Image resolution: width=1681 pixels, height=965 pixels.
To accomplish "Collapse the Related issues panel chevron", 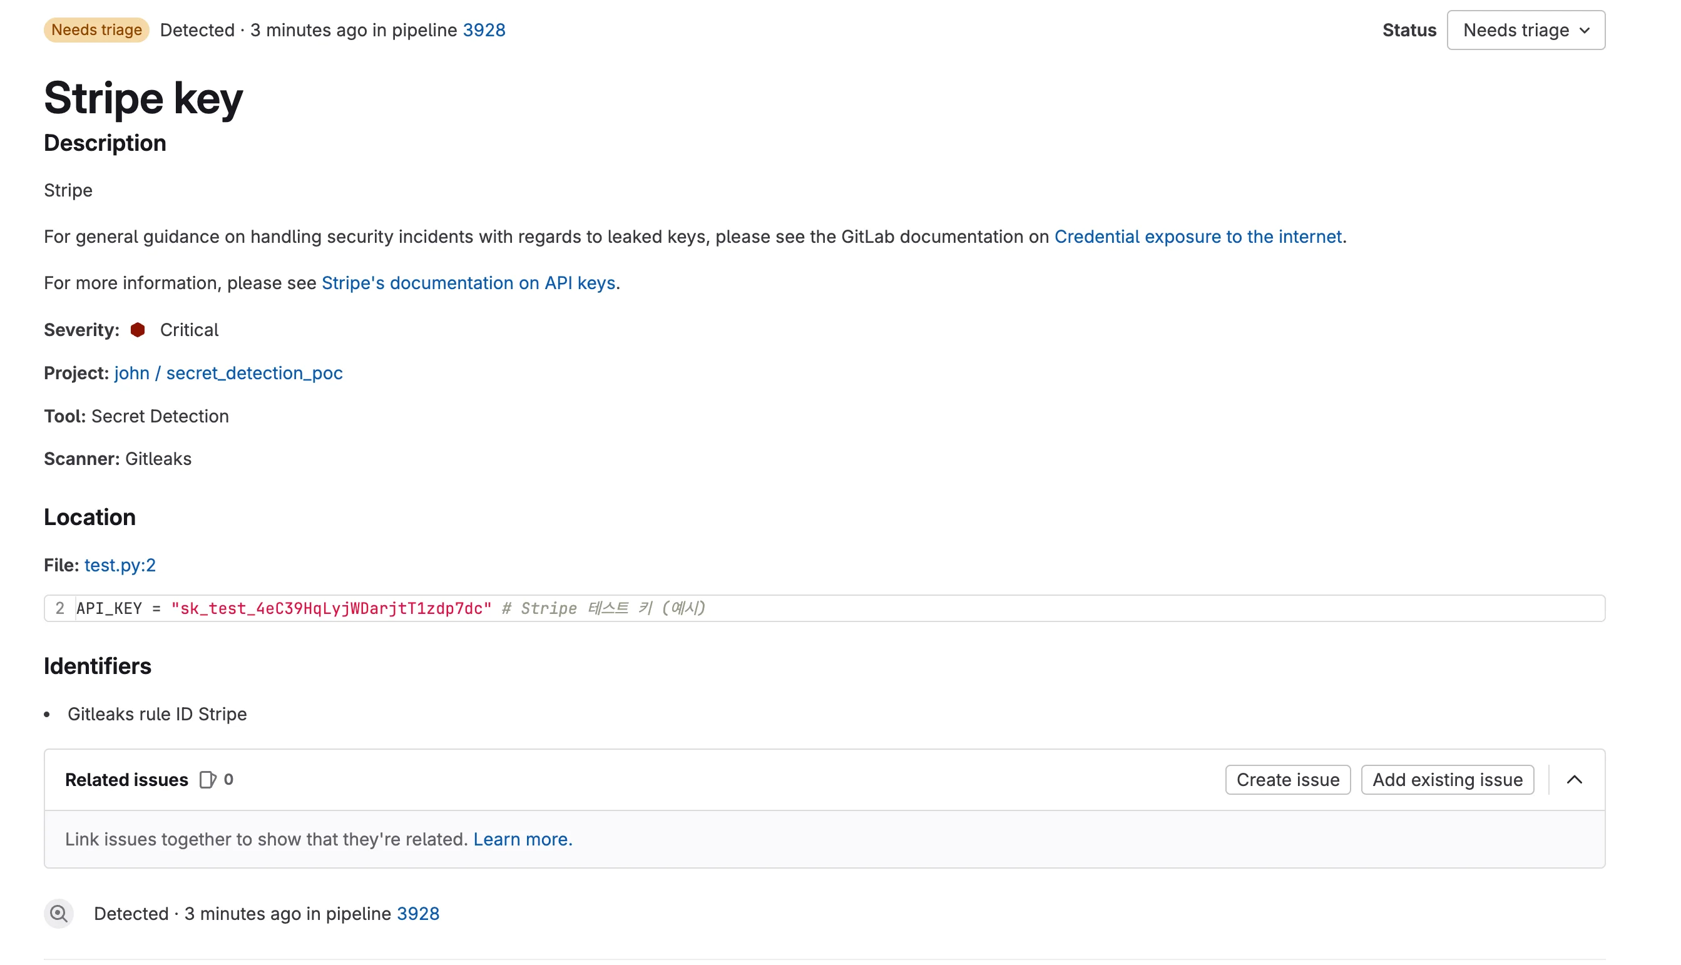I will 1575,780.
